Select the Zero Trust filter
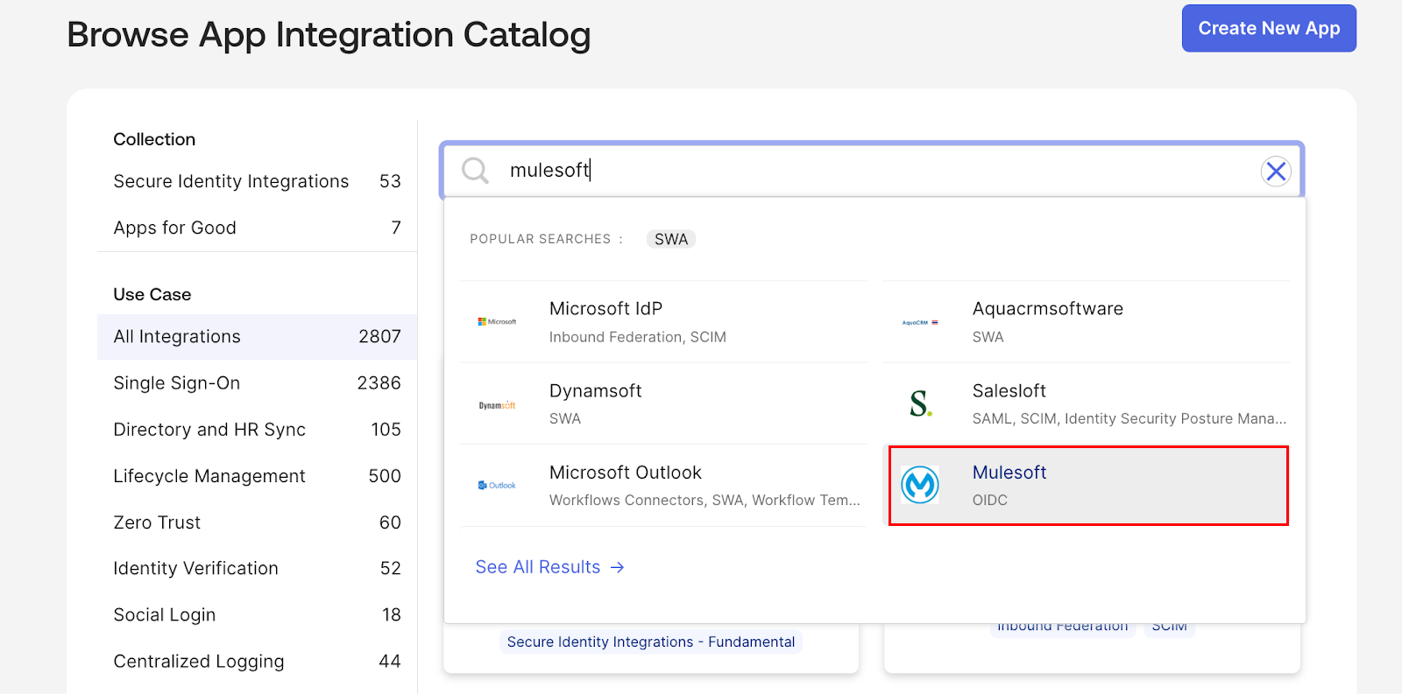The height and width of the screenshot is (694, 1402). click(257, 522)
